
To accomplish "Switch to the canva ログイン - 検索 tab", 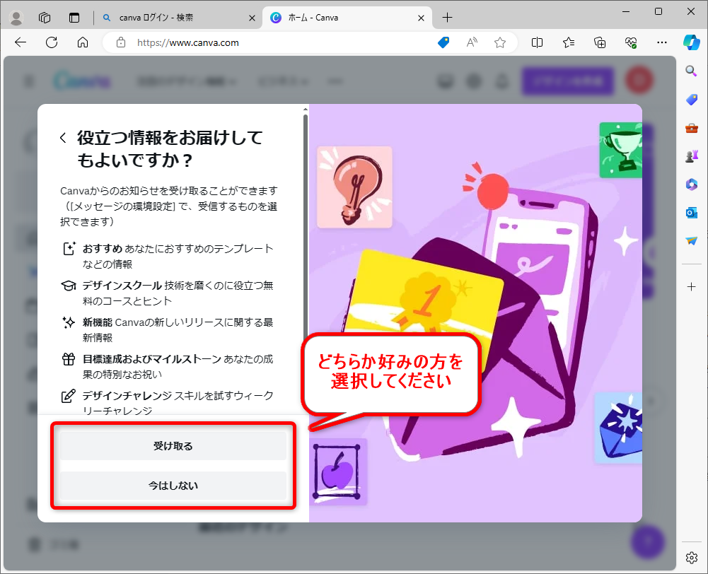I will pyautogui.click(x=177, y=18).
